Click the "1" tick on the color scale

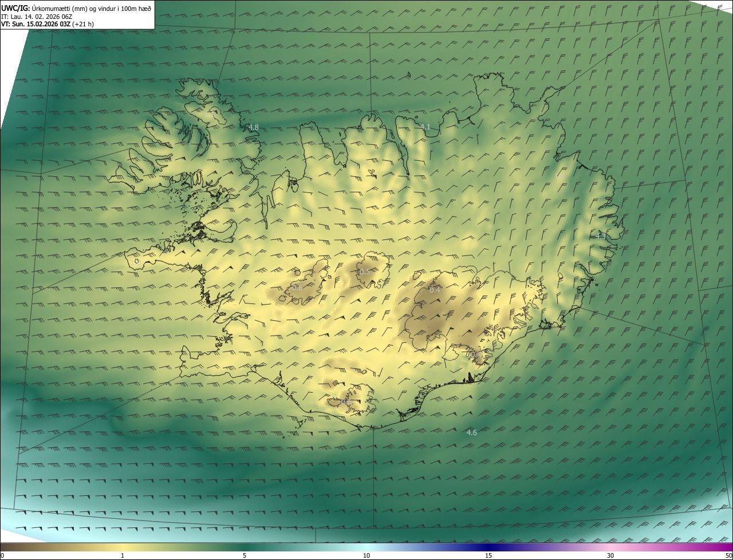click(x=123, y=555)
